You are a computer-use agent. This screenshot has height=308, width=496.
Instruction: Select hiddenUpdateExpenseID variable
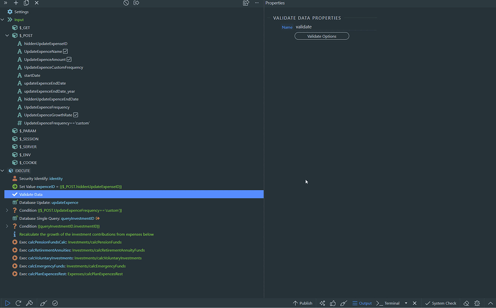pyautogui.click(x=42, y=44)
